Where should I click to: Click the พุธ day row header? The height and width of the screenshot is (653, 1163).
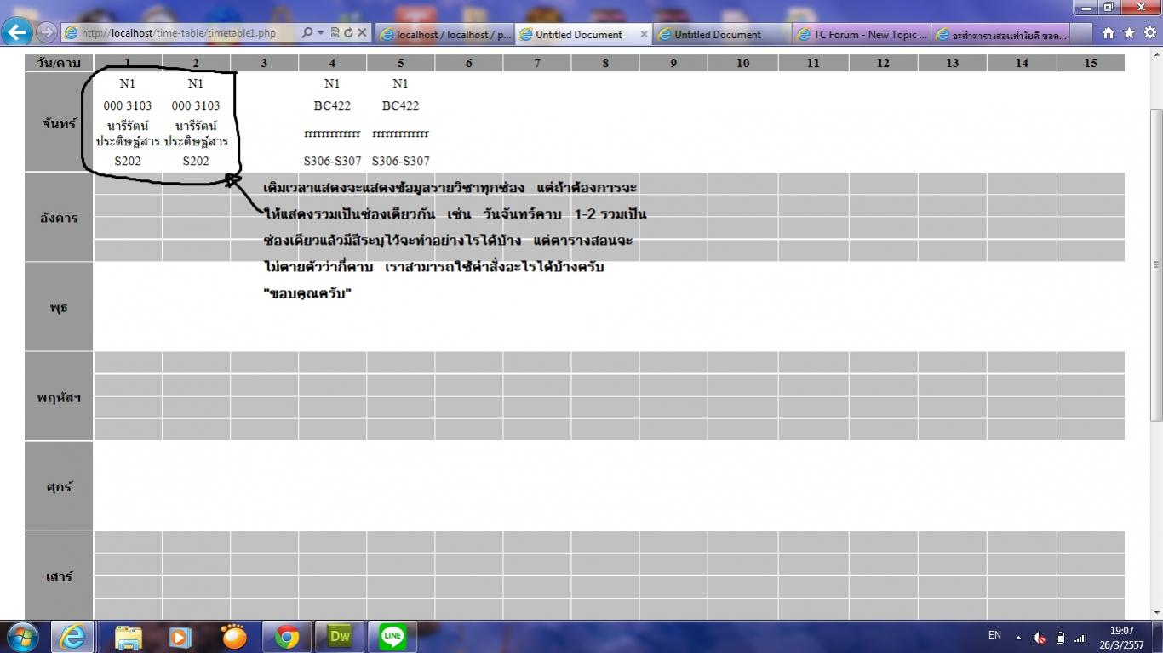click(x=59, y=307)
